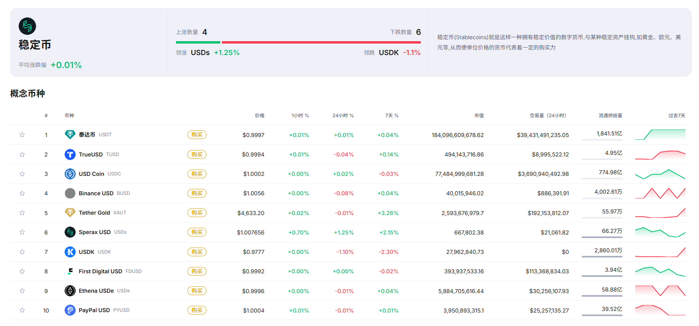
Task: Open the USDK 7-day sparkline chart
Action: (660, 252)
